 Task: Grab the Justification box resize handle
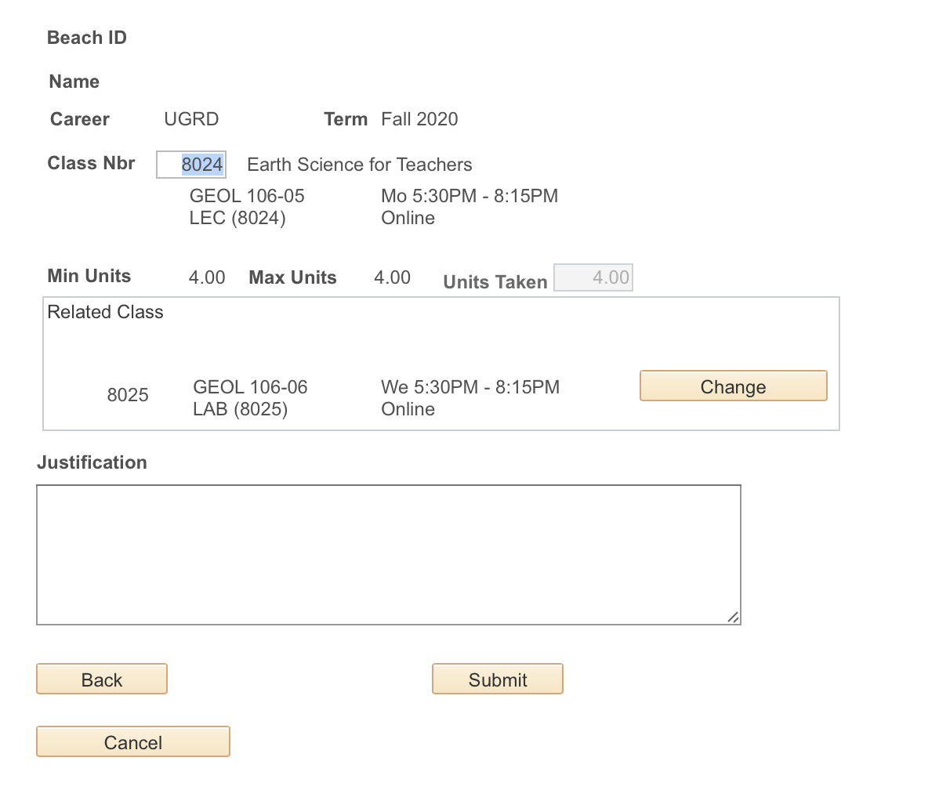pyautogui.click(x=734, y=618)
